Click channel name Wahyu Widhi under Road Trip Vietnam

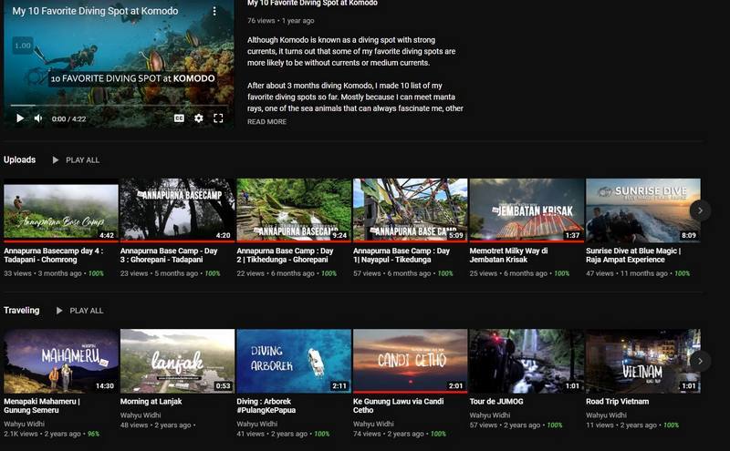[x=606, y=415]
